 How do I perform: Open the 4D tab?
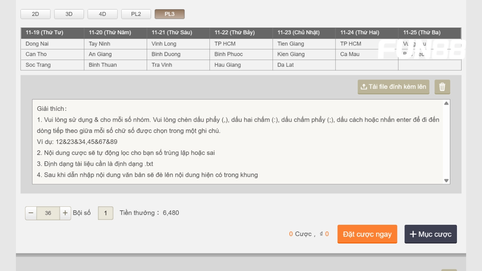102,14
